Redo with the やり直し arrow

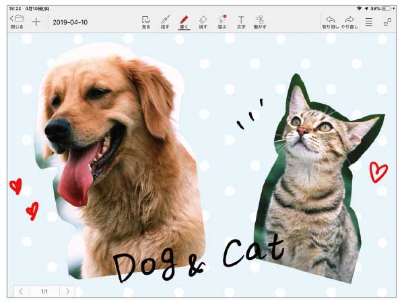(x=349, y=22)
